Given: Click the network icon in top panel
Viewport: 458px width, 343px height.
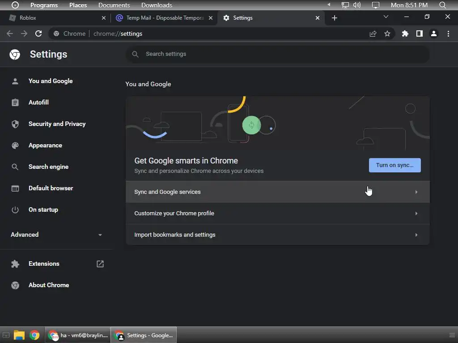Looking at the screenshot, I should (x=345, y=5).
